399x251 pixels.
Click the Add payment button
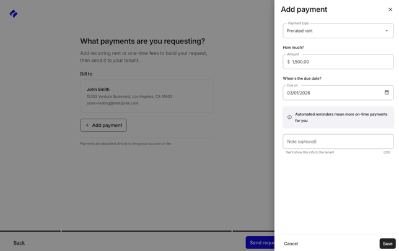pos(103,125)
